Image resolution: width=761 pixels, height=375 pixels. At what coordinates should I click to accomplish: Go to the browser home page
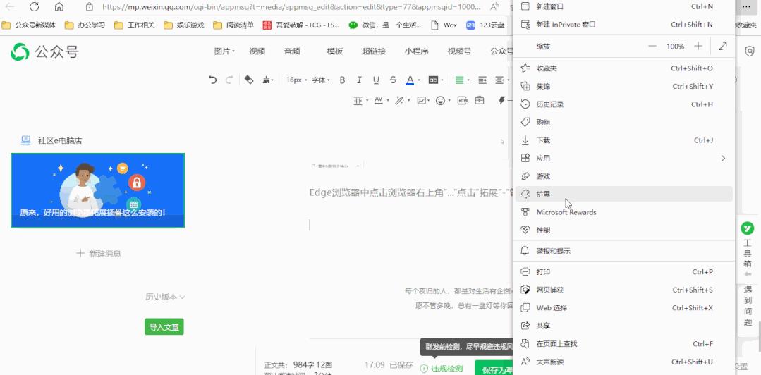click(x=59, y=7)
